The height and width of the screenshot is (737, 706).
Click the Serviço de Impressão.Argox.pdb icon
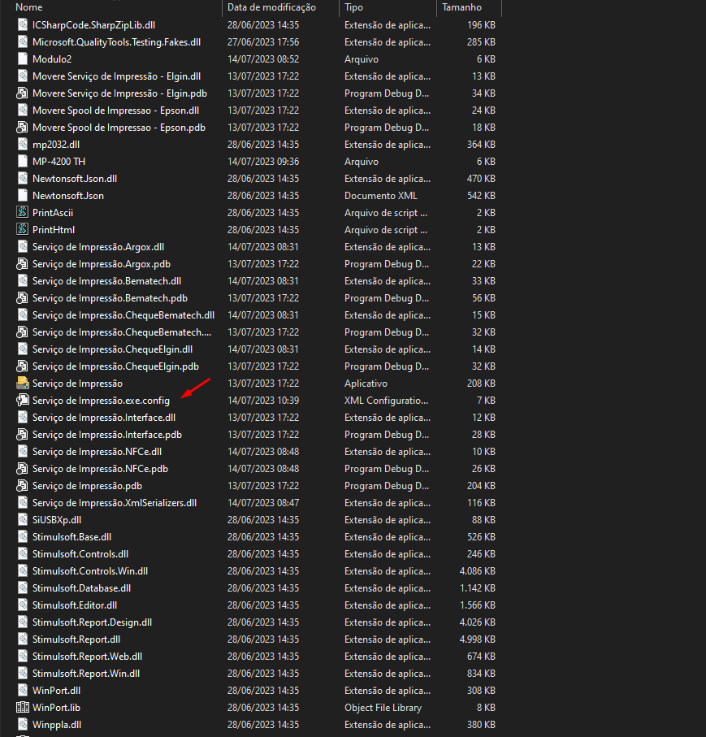pos(22,264)
